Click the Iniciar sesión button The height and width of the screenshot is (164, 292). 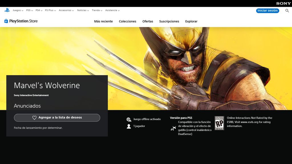[267, 10]
